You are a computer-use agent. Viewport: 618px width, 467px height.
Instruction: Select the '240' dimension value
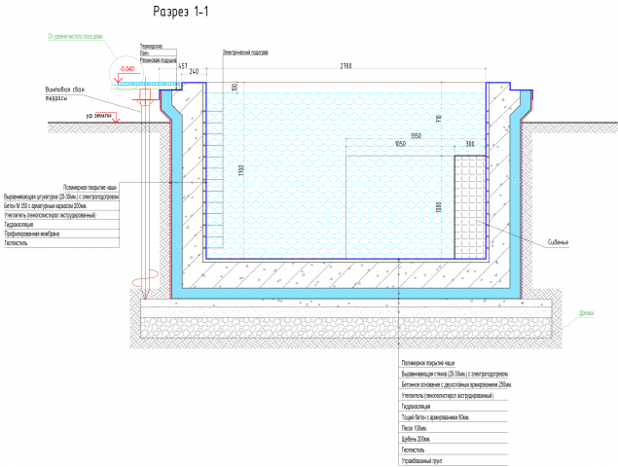194,72
